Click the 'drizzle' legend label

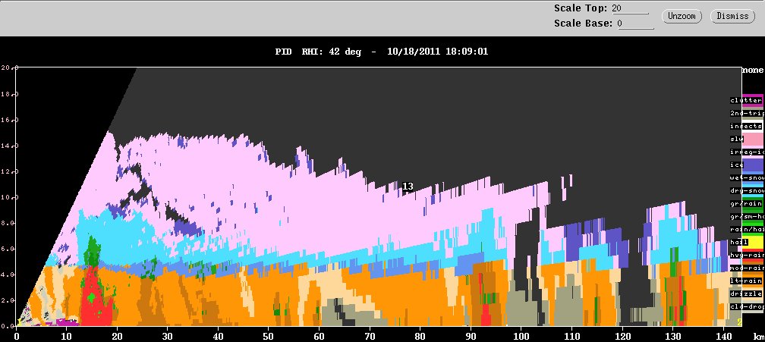pyautogui.click(x=745, y=293)
